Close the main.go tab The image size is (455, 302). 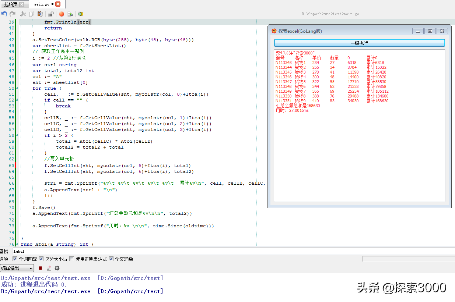point(58,4)
